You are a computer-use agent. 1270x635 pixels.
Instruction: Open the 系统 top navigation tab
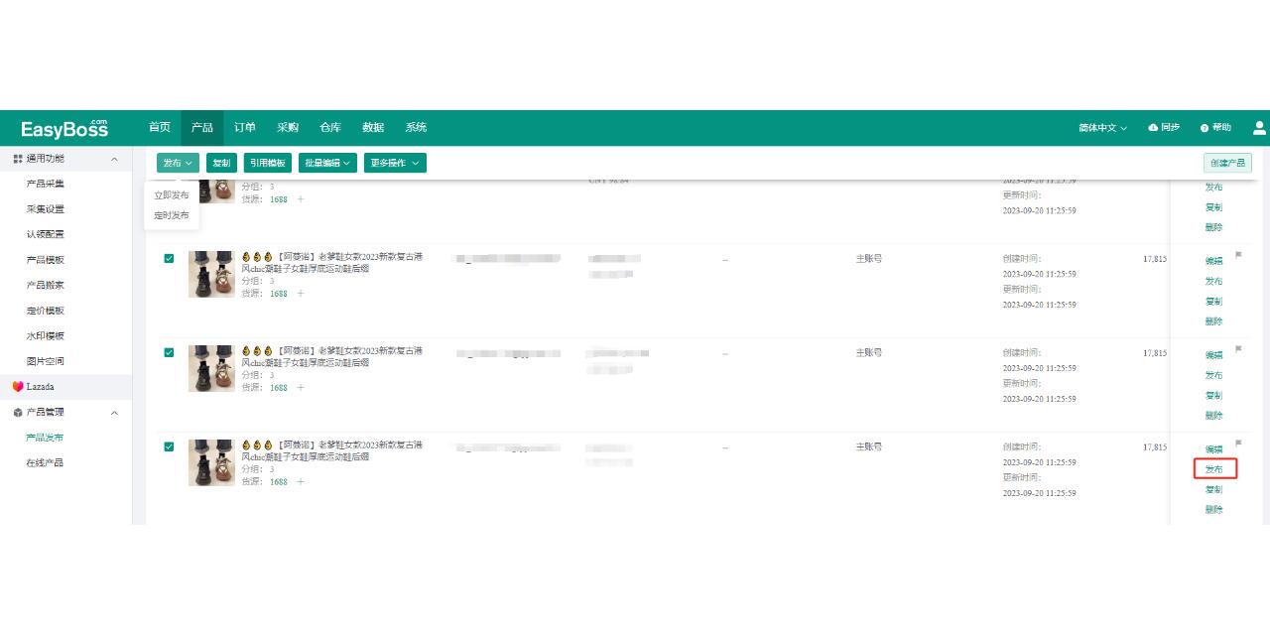pos(416,127)
